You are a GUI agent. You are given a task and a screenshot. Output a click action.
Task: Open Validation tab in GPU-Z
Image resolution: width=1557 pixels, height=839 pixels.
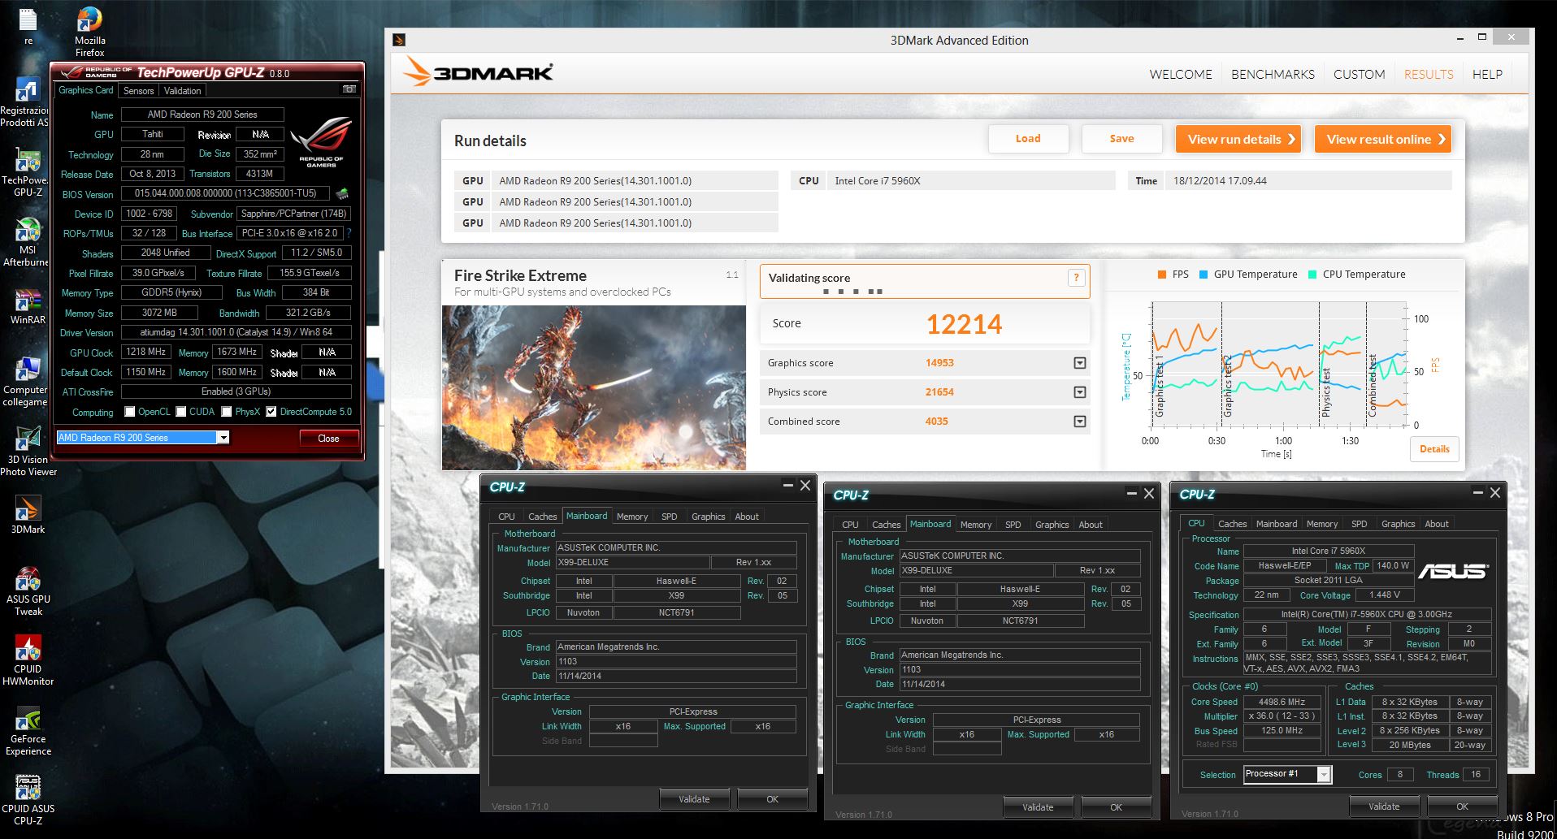click(x=182, y=91)
